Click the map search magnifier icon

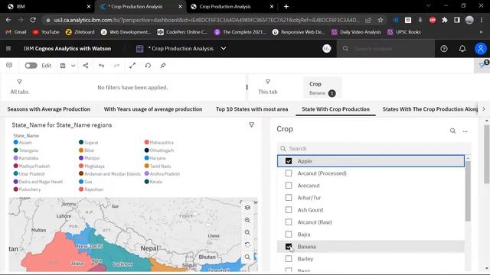pyautogui.click(x=247, y=257)
